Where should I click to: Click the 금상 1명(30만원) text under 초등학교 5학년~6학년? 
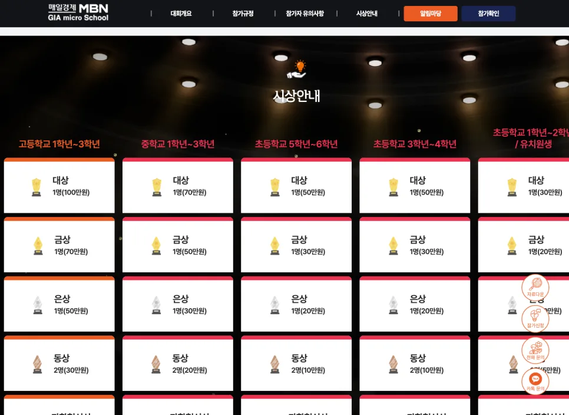[308, 245]
